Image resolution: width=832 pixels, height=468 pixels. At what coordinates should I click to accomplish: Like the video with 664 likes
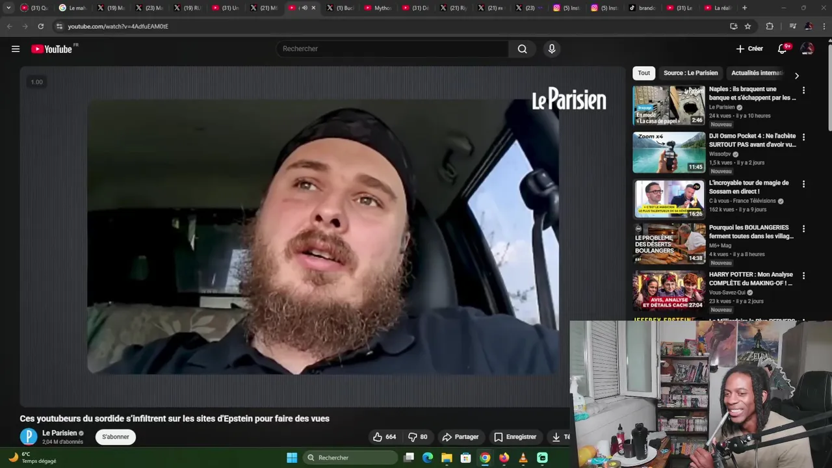click(384, 437)
